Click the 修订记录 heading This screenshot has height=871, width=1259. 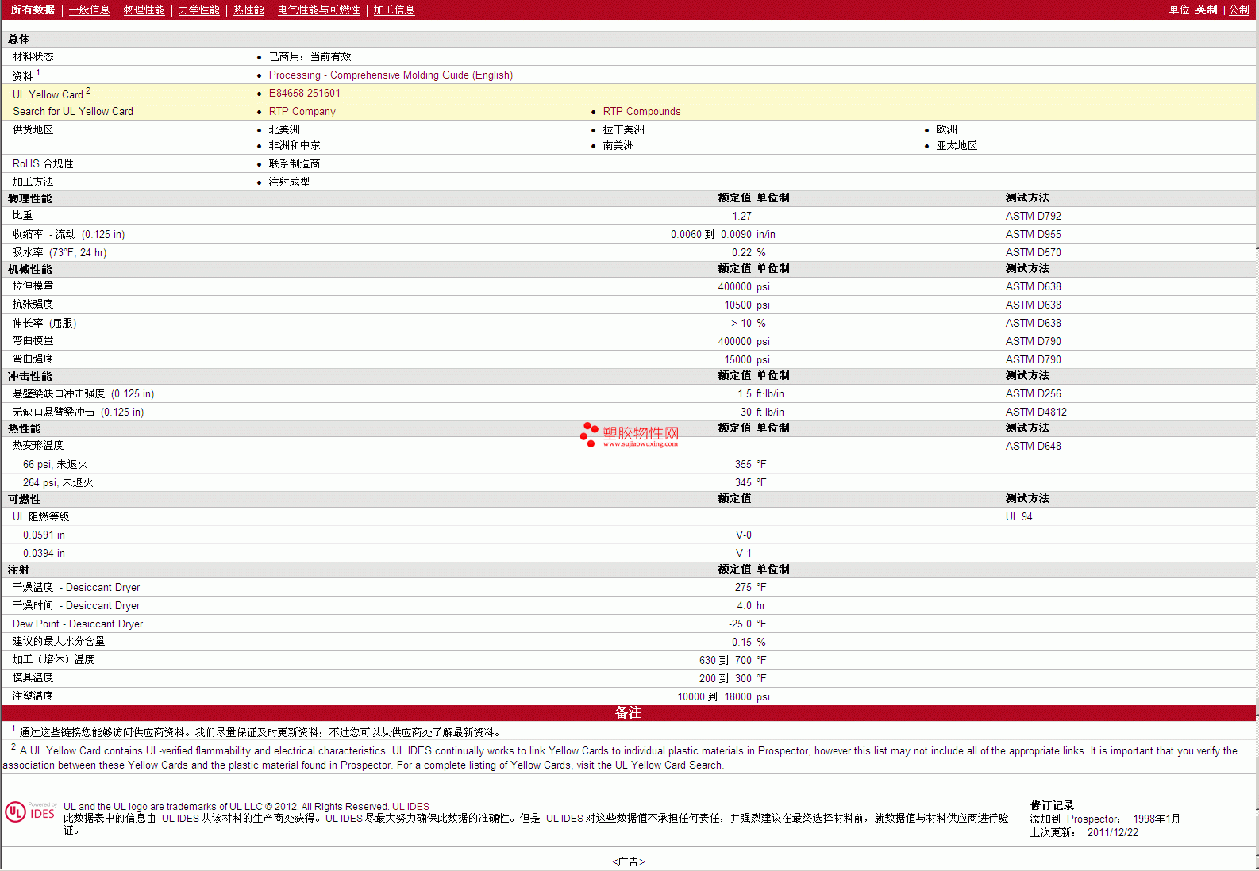(1052, 805)
